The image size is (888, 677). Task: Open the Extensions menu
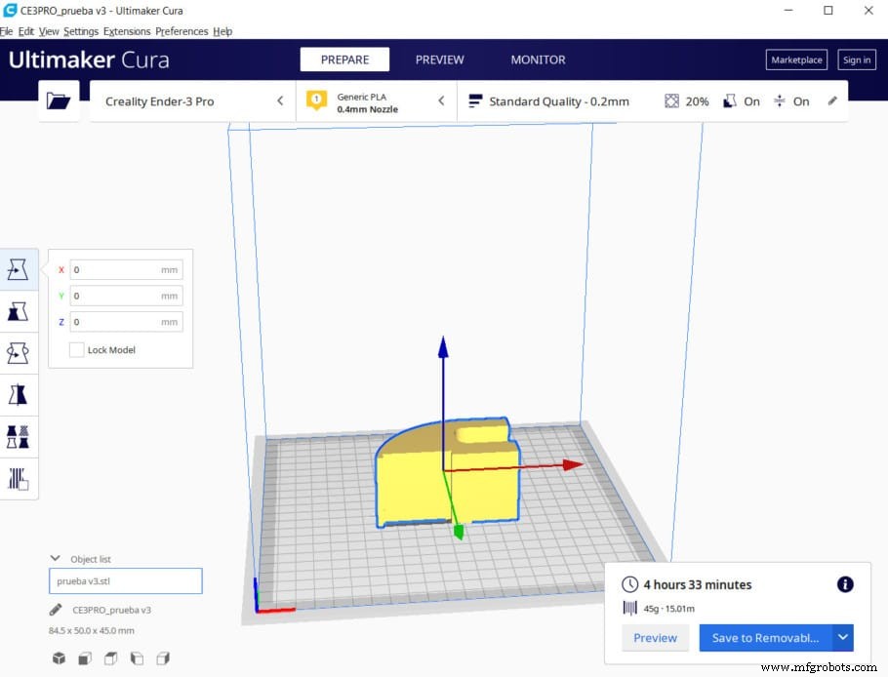pos(127,31)
